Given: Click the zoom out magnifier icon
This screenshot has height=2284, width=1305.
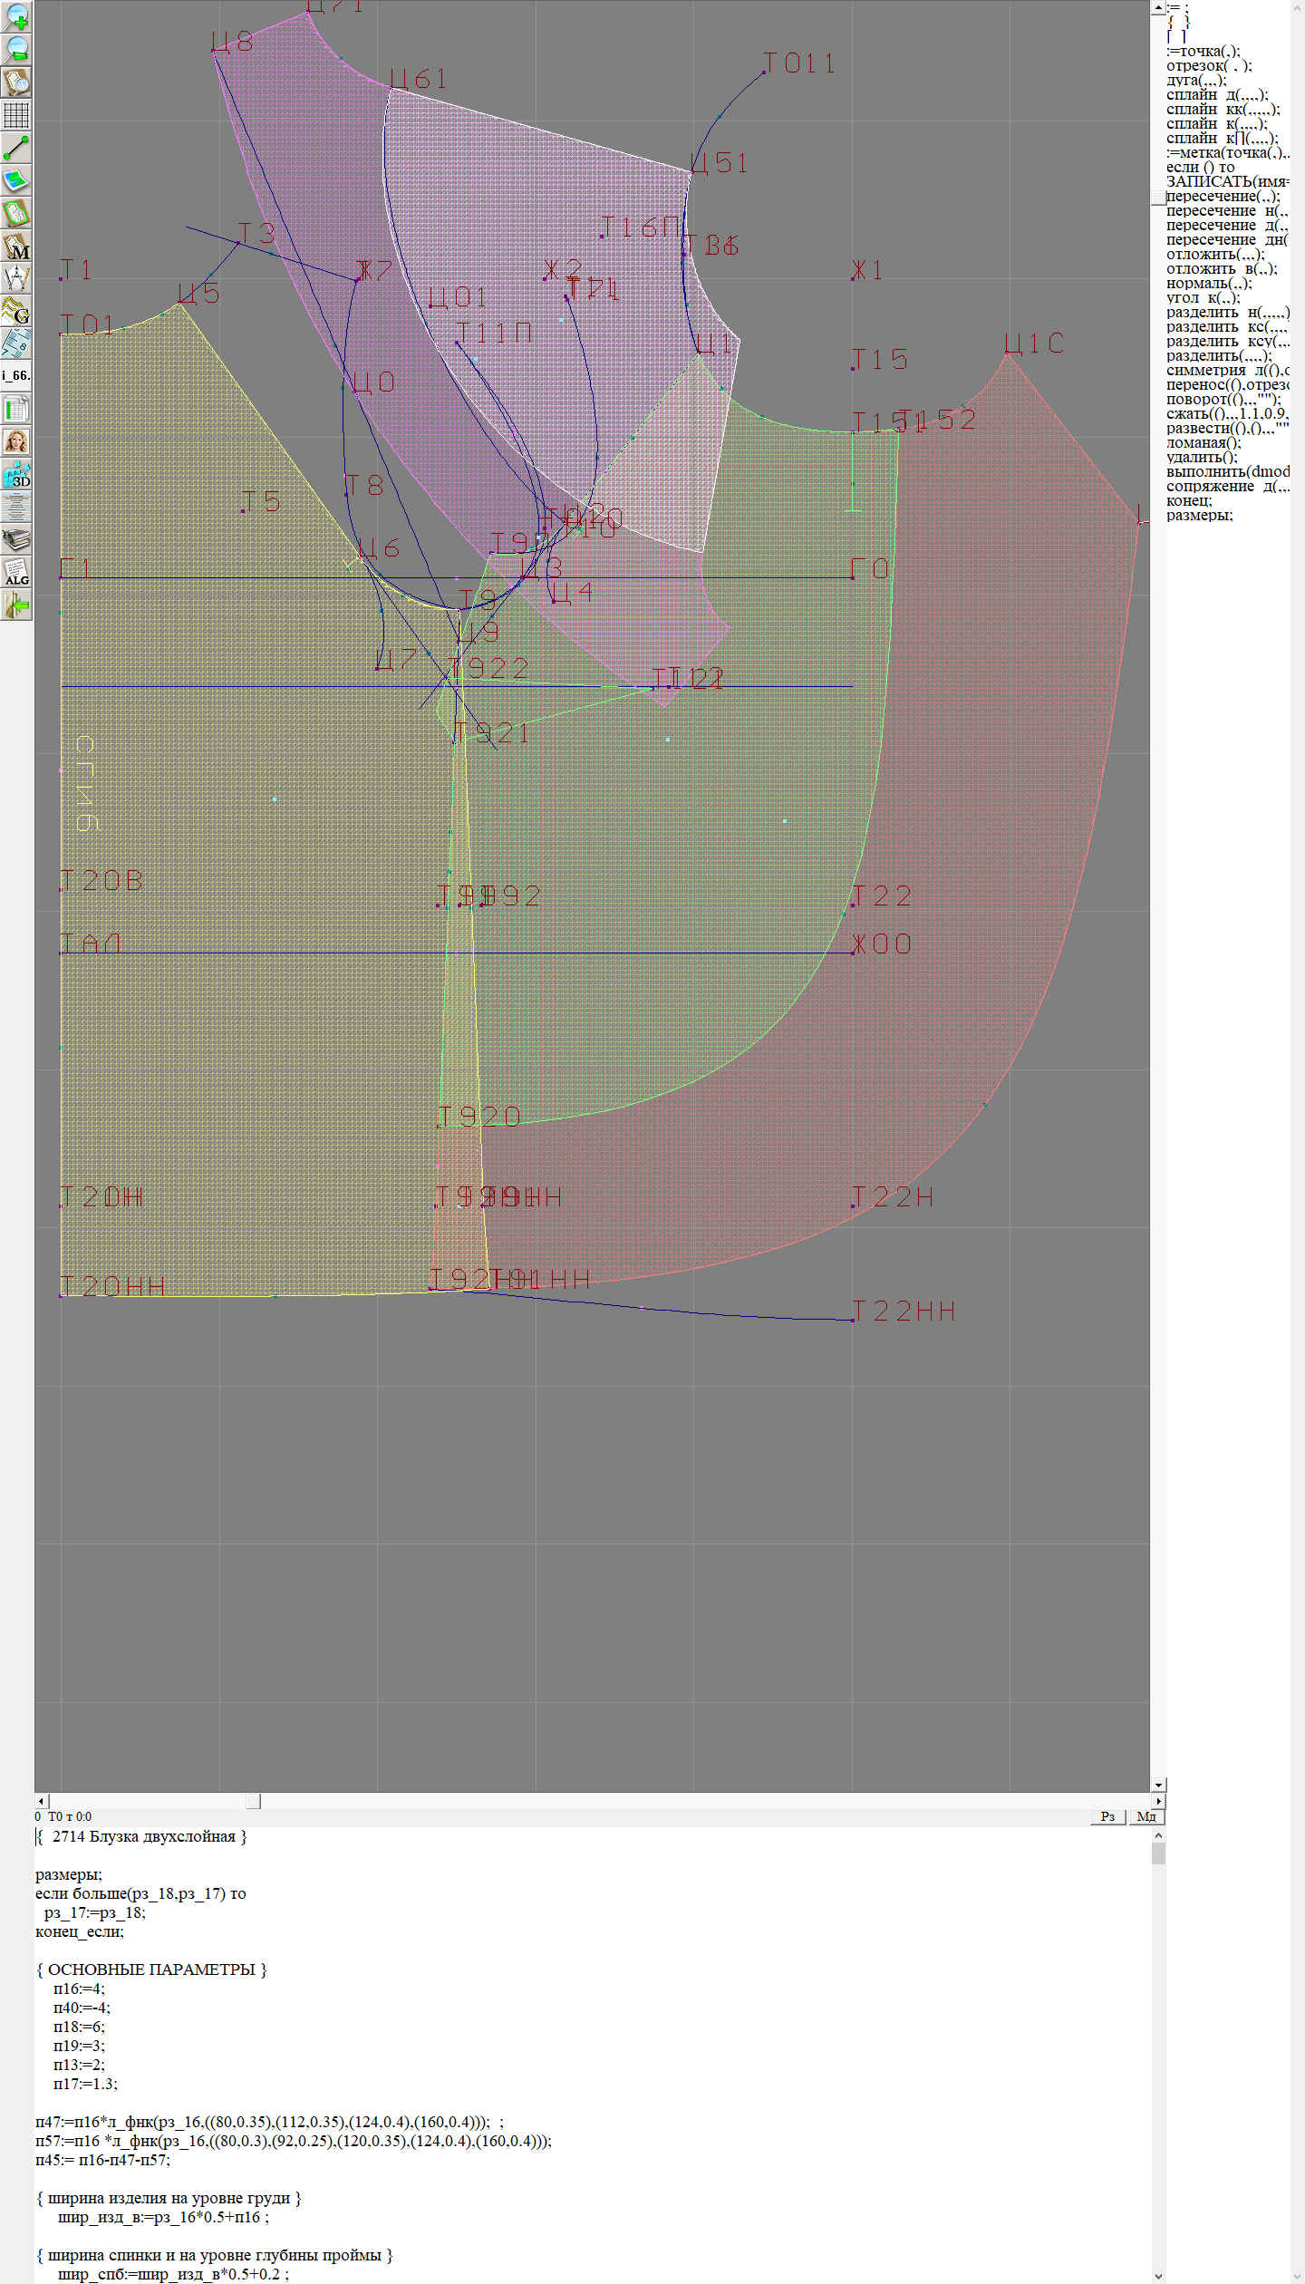Looking at the screenshot, I should click(16, 49).
